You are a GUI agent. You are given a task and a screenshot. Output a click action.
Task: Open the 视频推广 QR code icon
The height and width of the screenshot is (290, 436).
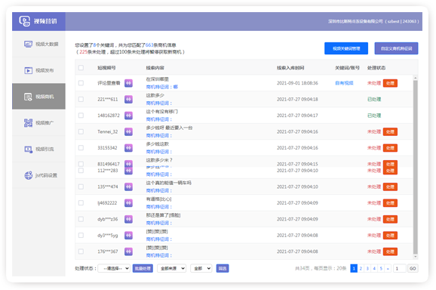[x=28, y=123]
